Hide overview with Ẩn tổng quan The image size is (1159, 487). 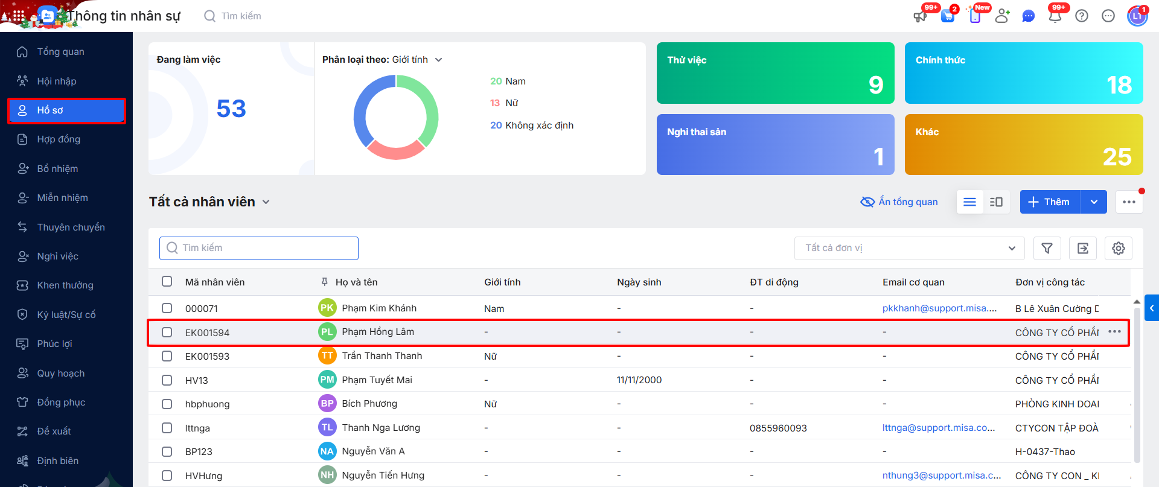click(899, 202)
